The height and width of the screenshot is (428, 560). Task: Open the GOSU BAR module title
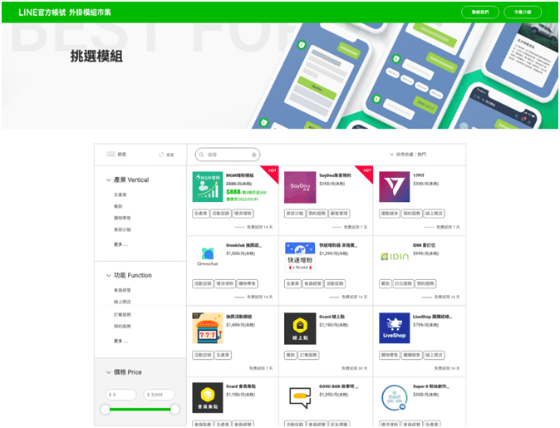click(338, 386)
